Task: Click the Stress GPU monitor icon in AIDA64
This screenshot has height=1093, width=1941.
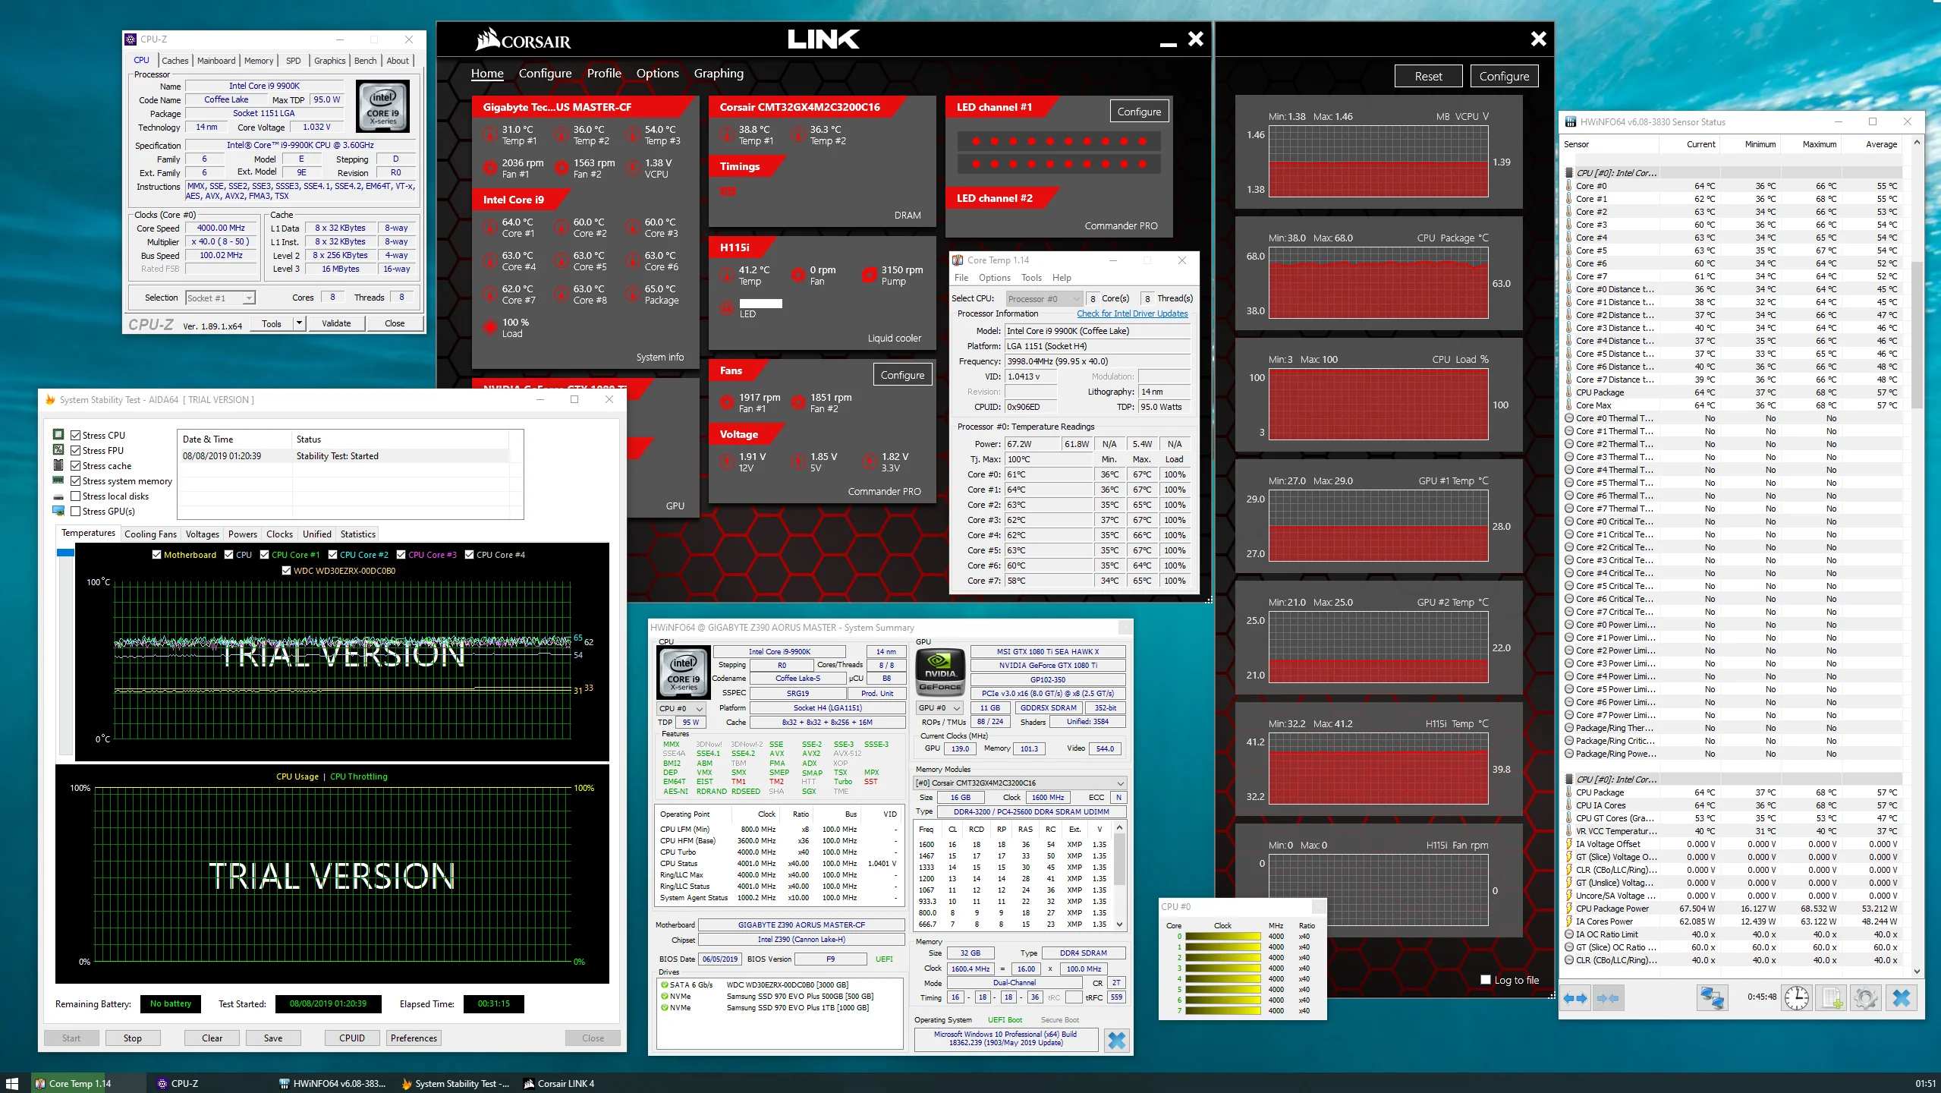Action: (x=58, y=510)
